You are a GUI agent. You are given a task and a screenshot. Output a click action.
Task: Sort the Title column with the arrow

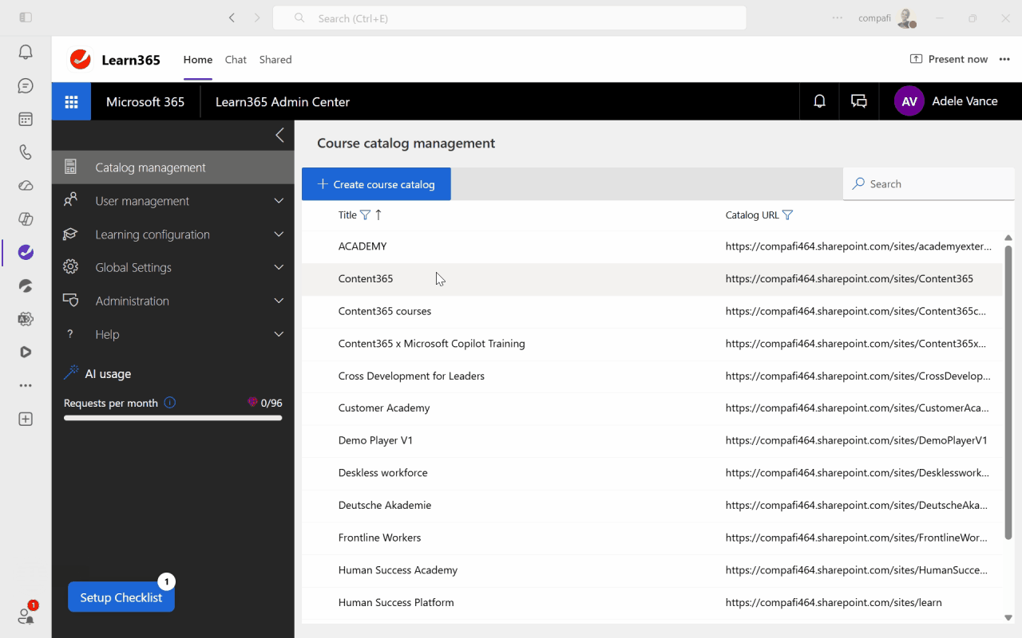[378, 215]
